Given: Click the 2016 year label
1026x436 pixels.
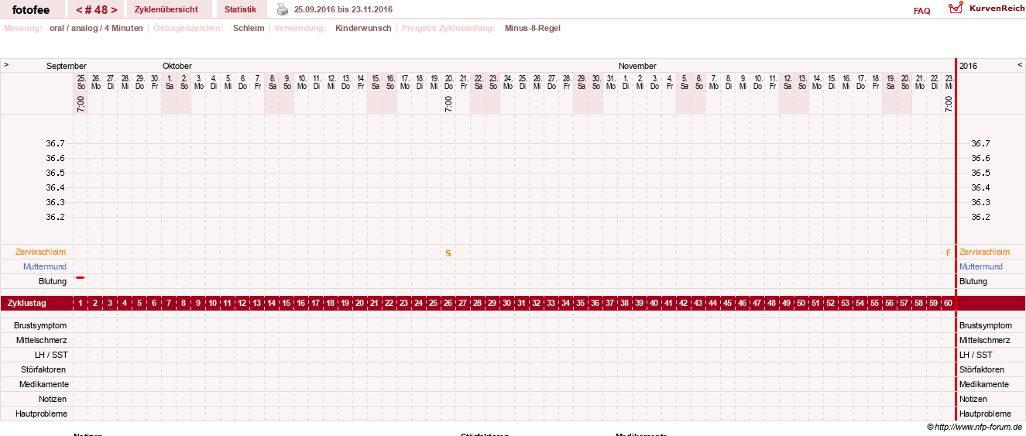Looking at the screenshot, I should 968,66.
